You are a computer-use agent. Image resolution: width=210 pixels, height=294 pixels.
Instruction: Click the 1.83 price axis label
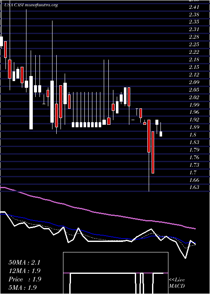194,142
